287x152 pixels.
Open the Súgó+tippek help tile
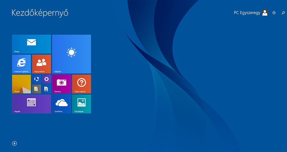[x=82, y=84]
